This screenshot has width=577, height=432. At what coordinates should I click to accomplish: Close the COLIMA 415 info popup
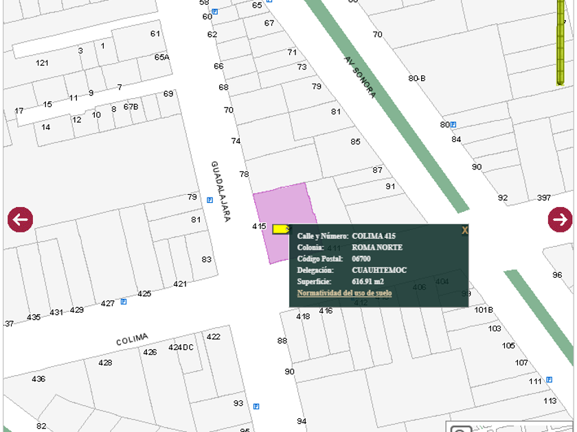465,230
